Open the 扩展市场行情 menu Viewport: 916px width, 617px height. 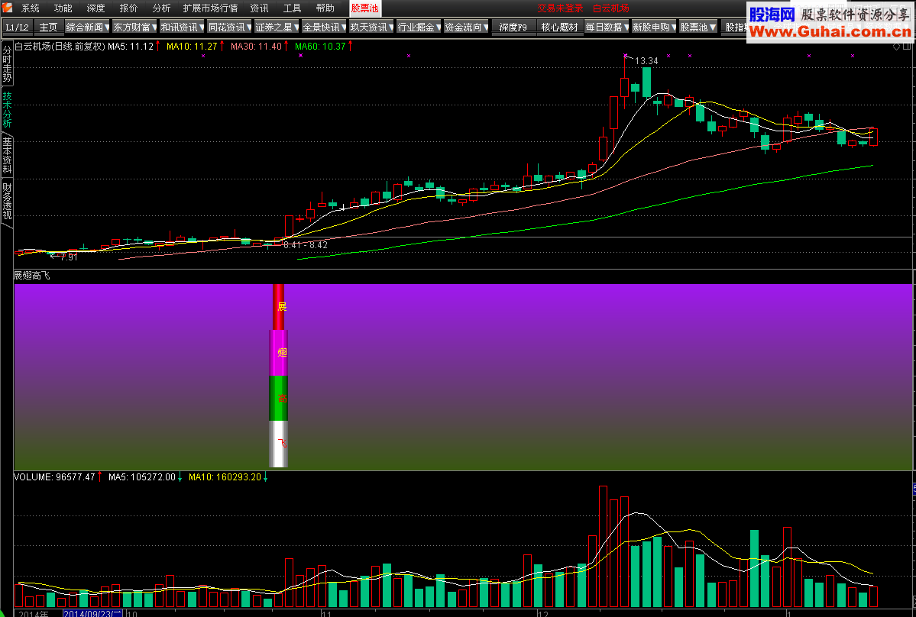210,8
